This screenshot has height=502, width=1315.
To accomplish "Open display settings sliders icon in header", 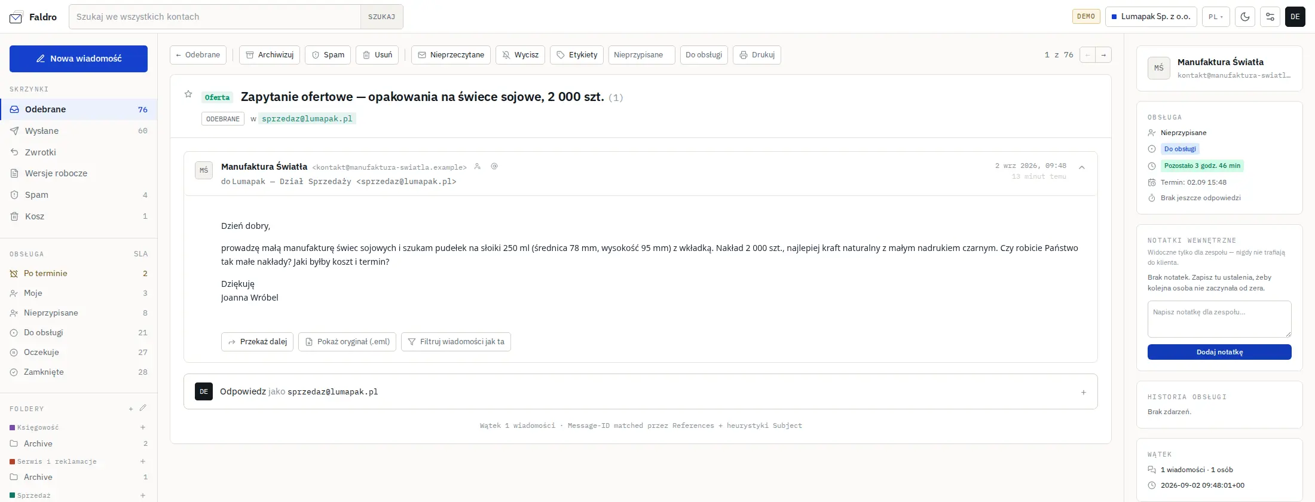I will pos(1270,17).
